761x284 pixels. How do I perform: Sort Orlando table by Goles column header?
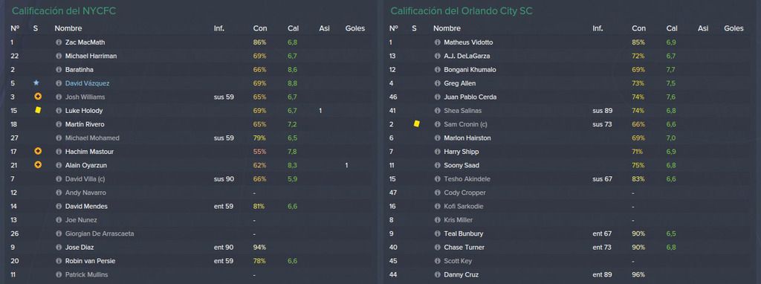pyautogui.click(x=734, y=29)
